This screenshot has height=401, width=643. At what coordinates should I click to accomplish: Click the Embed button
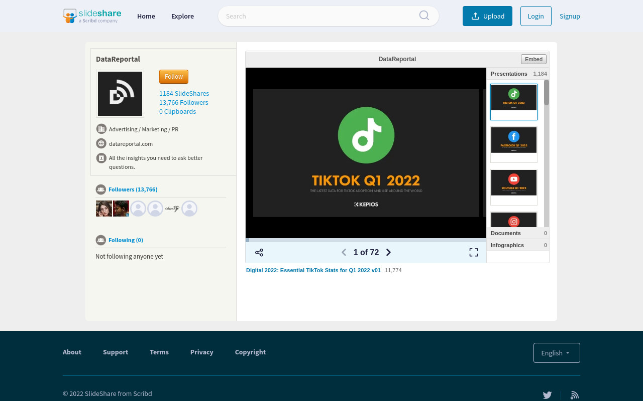[x=533, y=59]
